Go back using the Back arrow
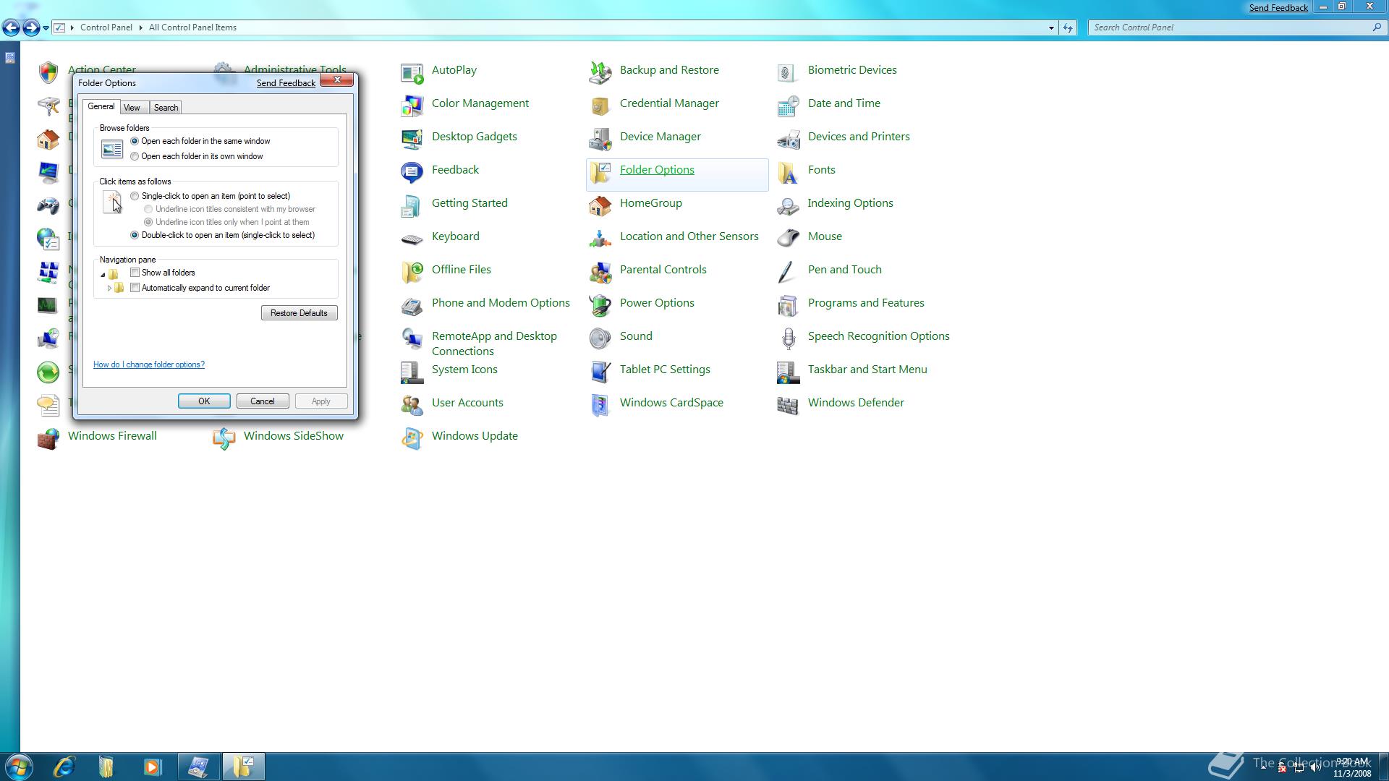Image resolution: width=1389 pixels, height=781 pixels. tap(11, 28)
